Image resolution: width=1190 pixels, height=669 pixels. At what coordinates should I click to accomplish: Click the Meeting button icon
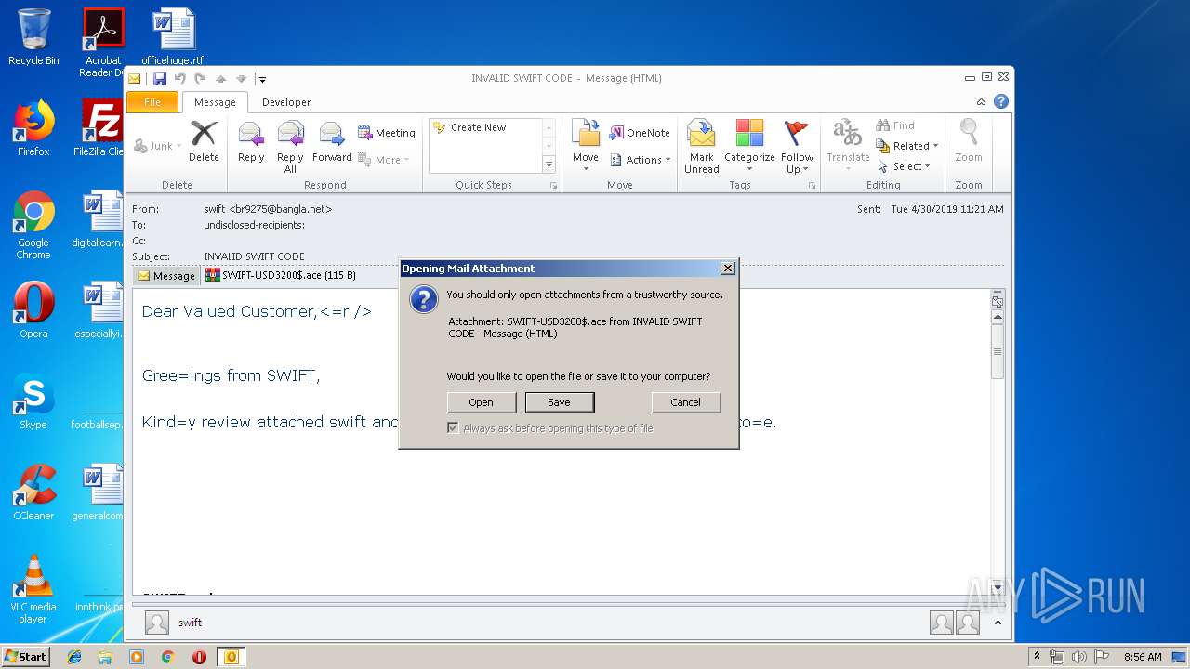pos(365,133)
